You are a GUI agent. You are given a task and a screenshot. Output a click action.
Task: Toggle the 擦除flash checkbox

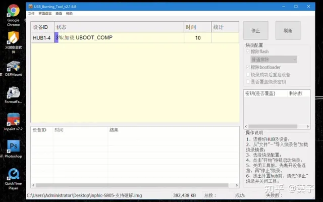247,52
